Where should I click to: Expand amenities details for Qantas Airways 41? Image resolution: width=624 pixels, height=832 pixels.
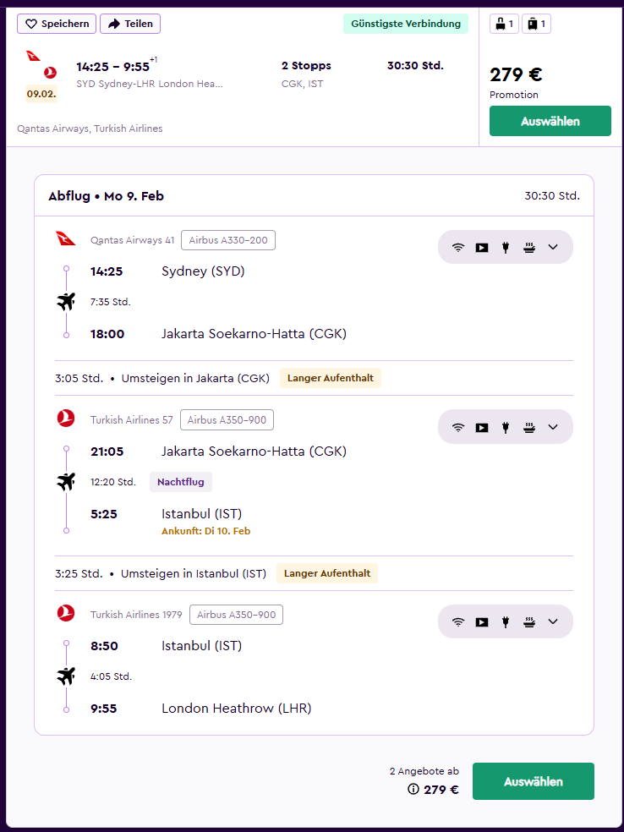(x=553, y=247)
